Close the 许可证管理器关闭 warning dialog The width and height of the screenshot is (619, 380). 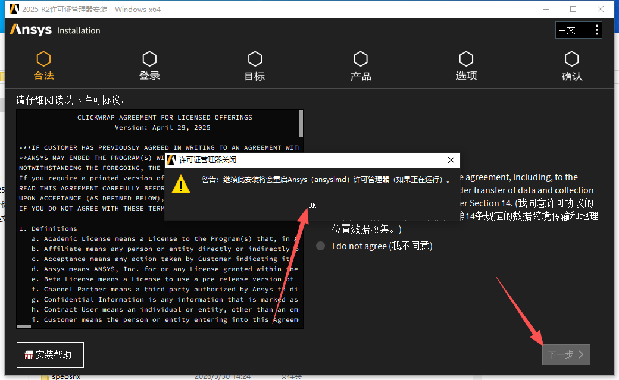pos(451,160)
